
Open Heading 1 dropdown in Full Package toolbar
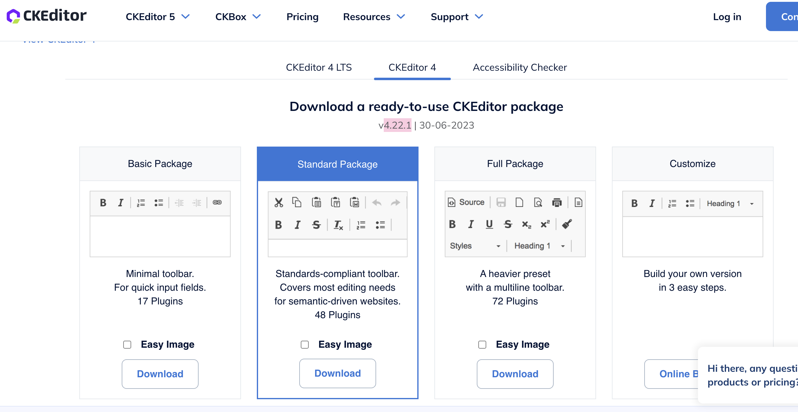point(539,246)
